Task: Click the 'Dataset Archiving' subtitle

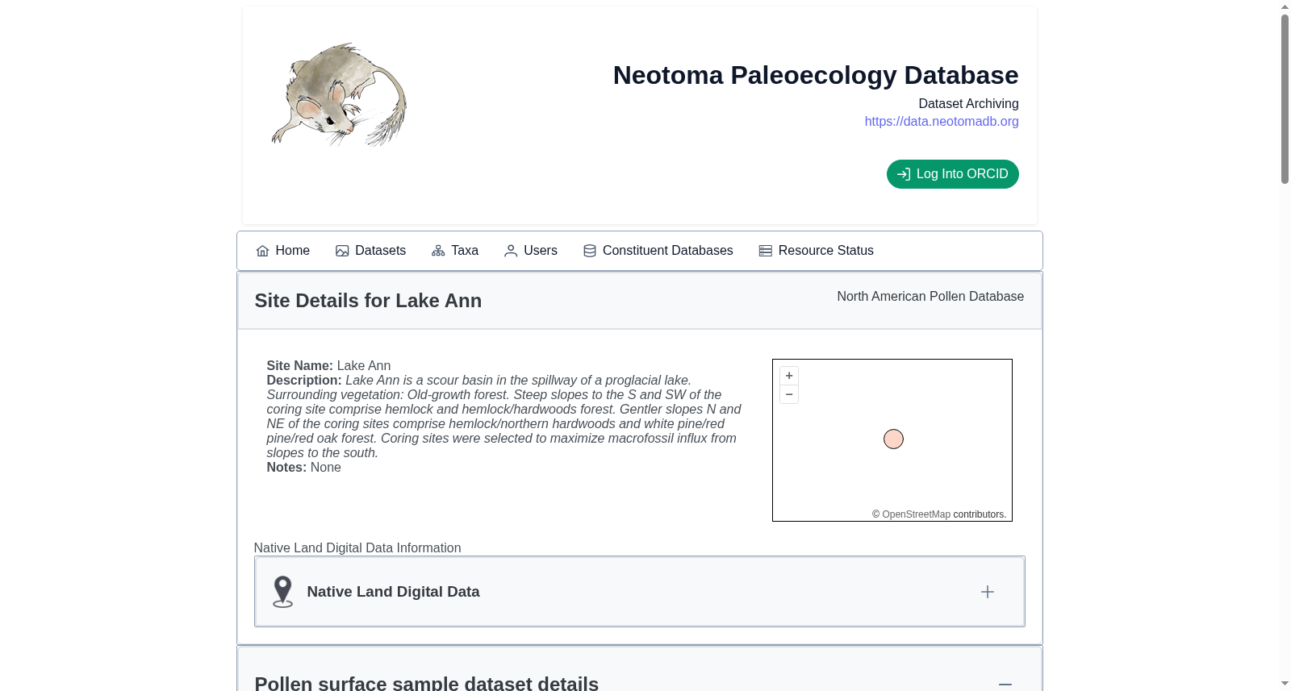Action: 968,104
